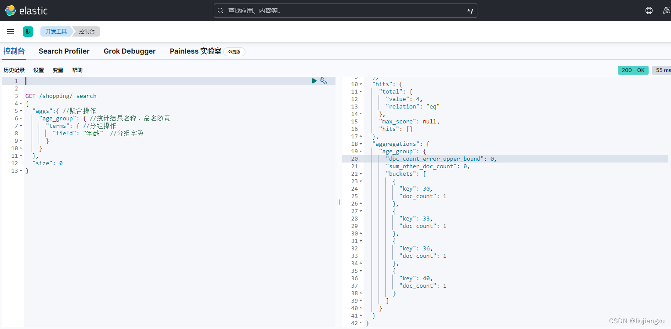Click the sum_other_doc_count line
This screenshot has width=671, height=329.
click(x=428, y=166)
